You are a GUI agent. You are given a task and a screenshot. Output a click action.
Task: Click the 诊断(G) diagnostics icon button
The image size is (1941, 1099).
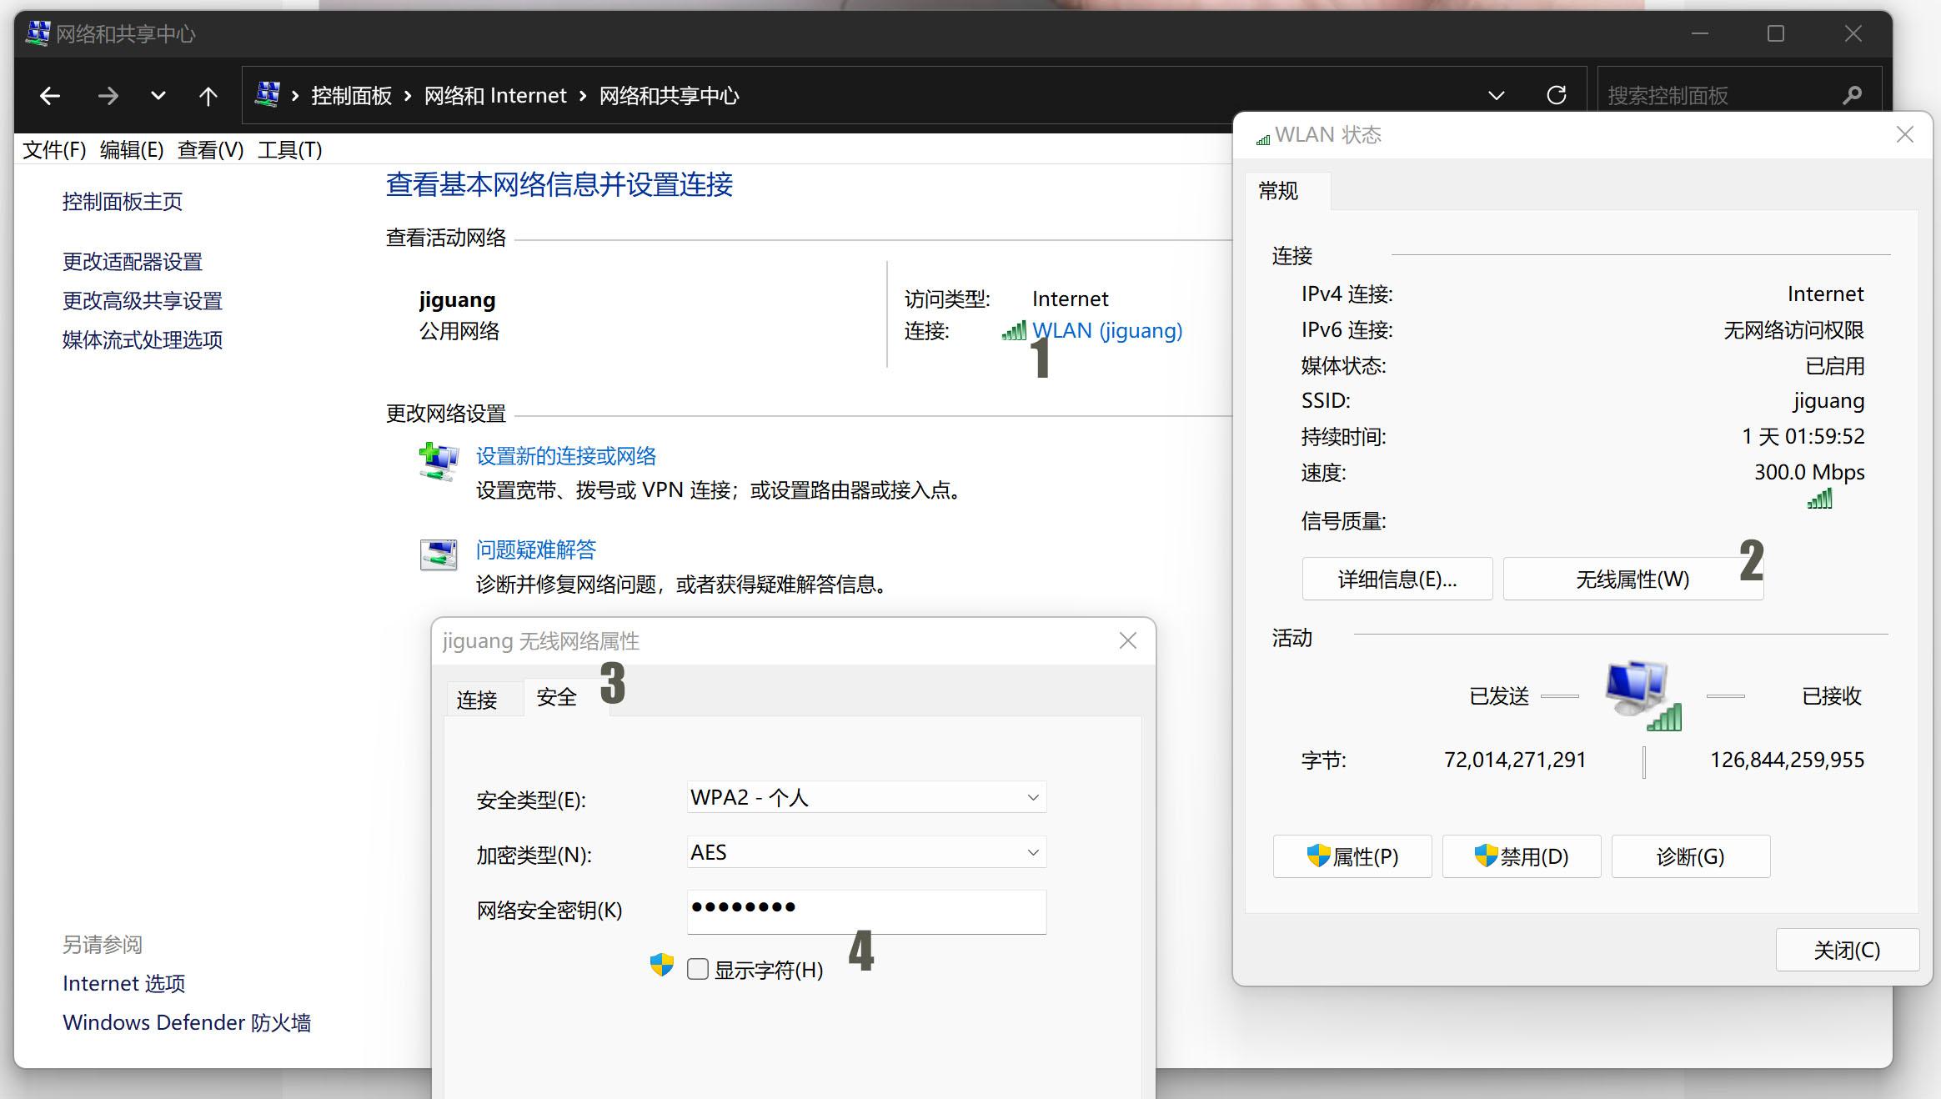coord(1690,856)
